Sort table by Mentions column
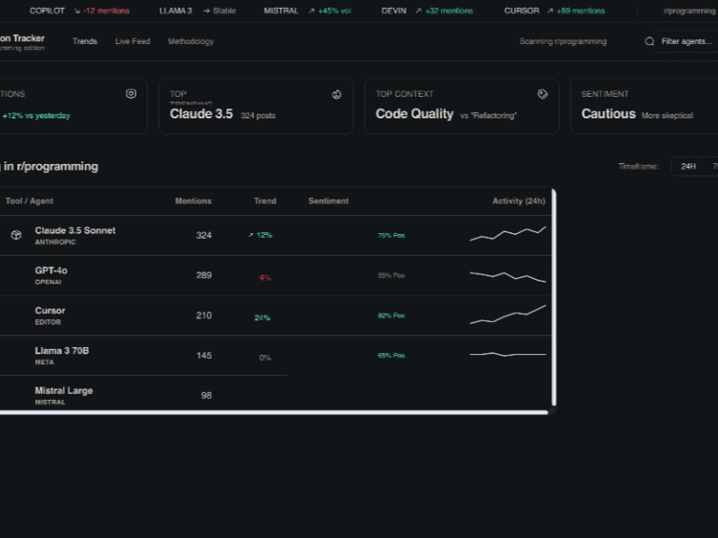Viewport: 718px width, 538px height. pos(193,201)
